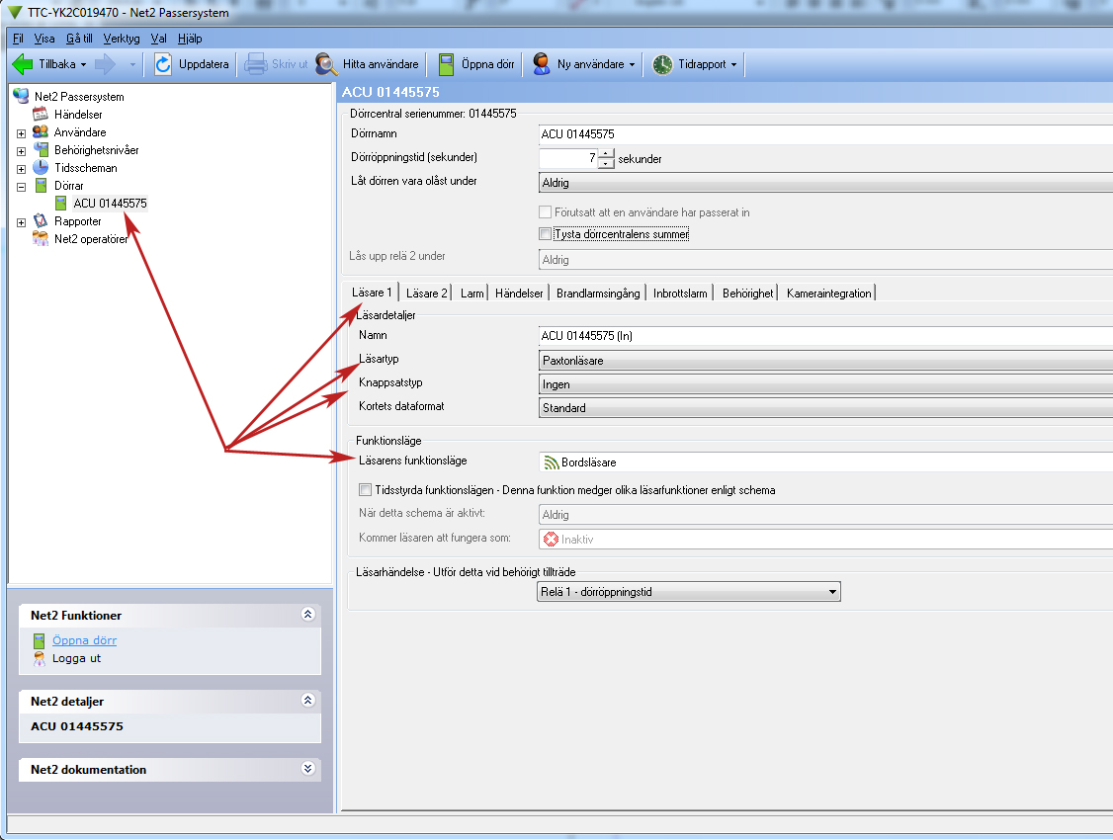Enable Tidsstyrda funktionslägen checkbox
Viewport: 1113px width, 840px height.
tap(365, 489)
